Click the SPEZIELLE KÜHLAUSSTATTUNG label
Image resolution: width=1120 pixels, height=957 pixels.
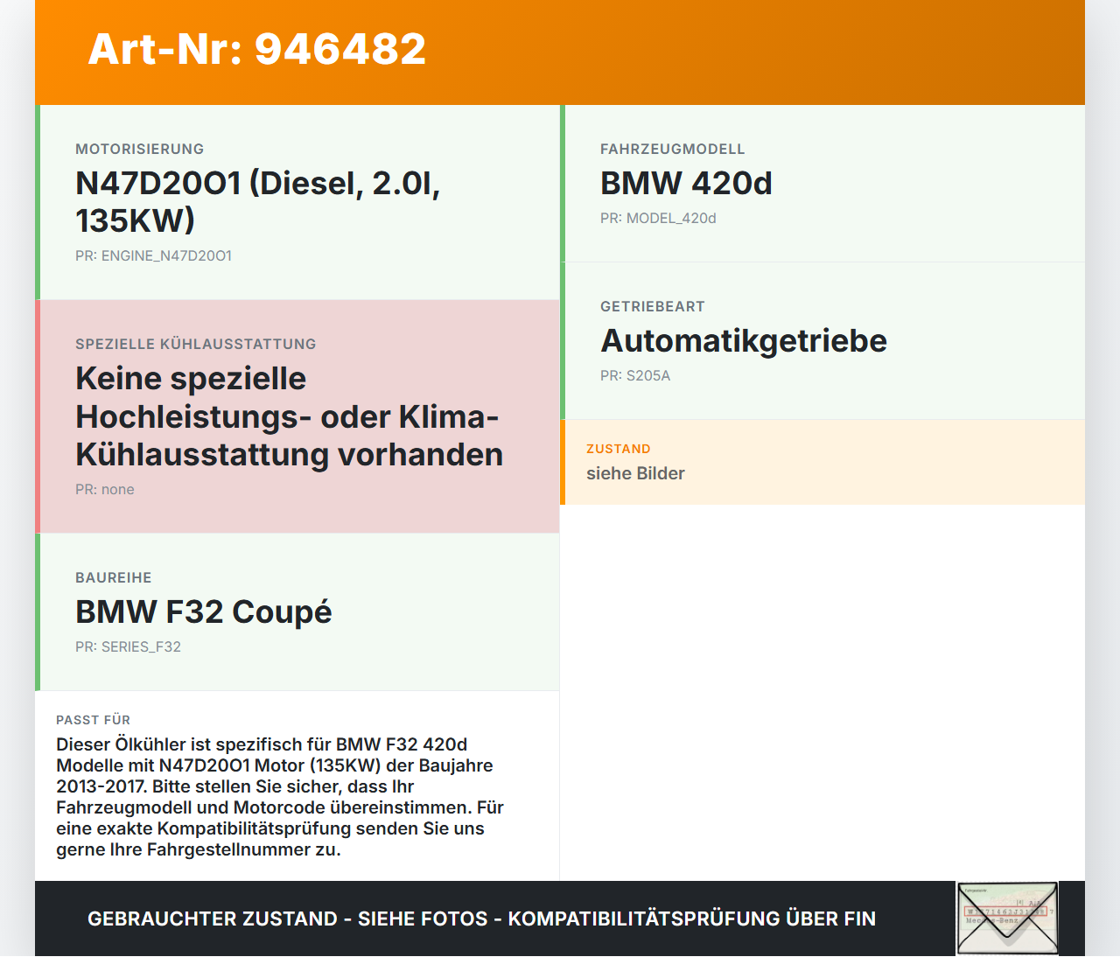pyautogui.click(x=196, y=345)
